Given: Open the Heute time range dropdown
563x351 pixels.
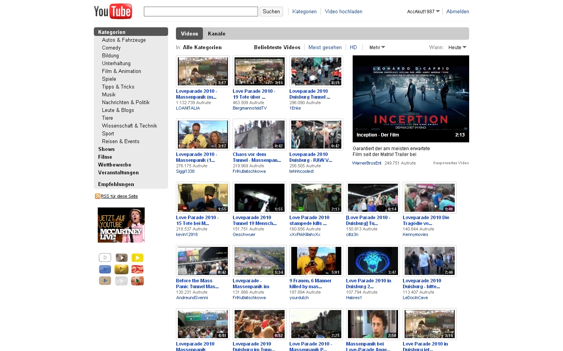Looking at the screenshot, I should (457, 47).
